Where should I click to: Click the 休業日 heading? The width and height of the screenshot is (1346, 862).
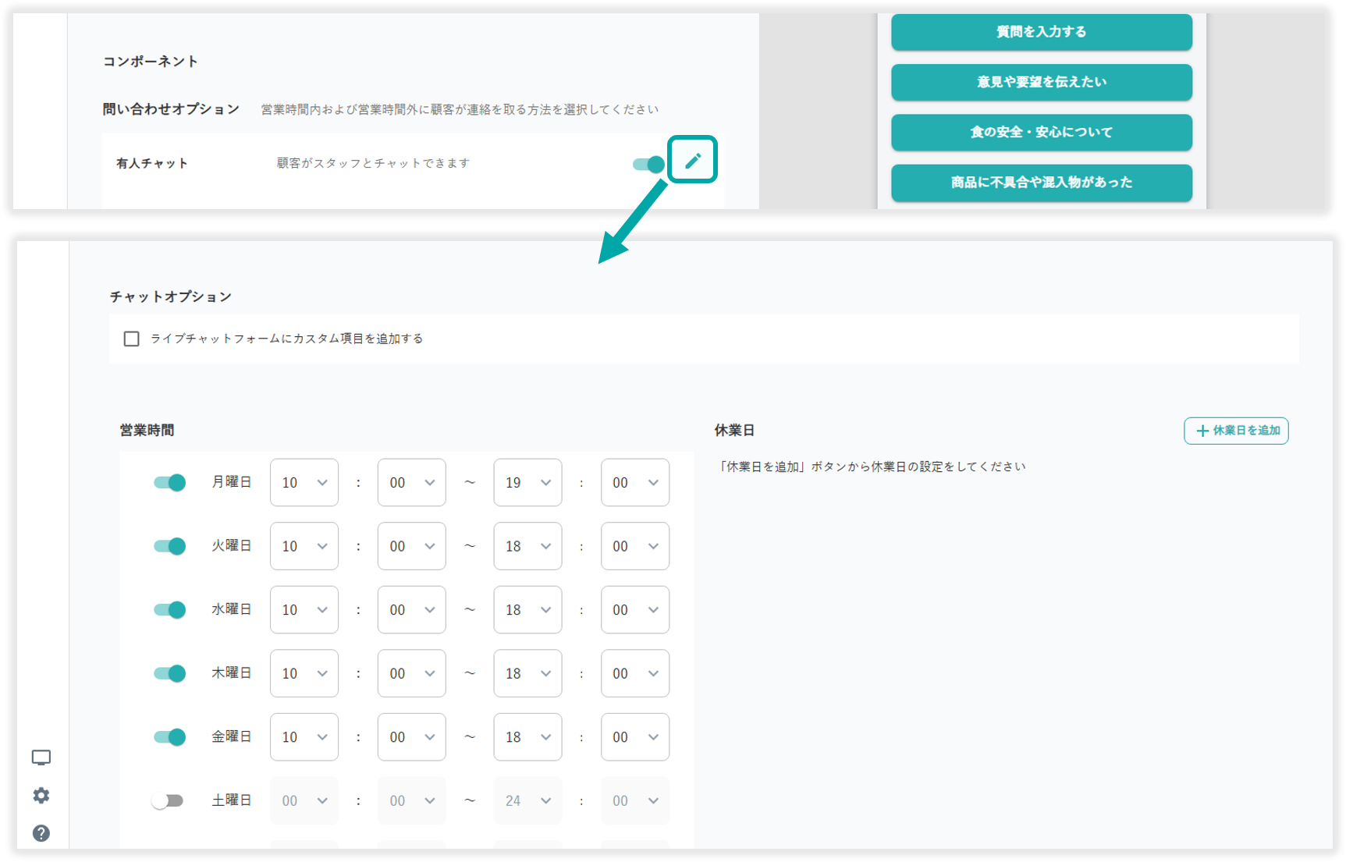tap(734, 430)
